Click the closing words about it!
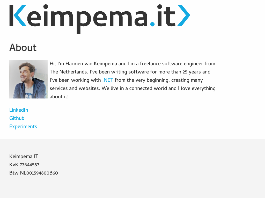The width and height of the screenshot is (265, 198). point(59,97)
